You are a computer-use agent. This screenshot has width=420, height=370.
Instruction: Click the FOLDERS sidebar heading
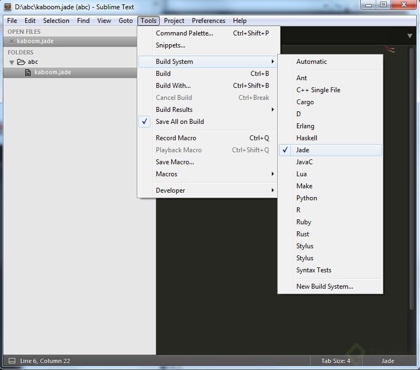21,52
